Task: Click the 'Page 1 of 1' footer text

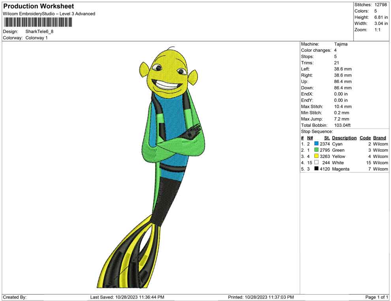Action: [x=376, y=297]
